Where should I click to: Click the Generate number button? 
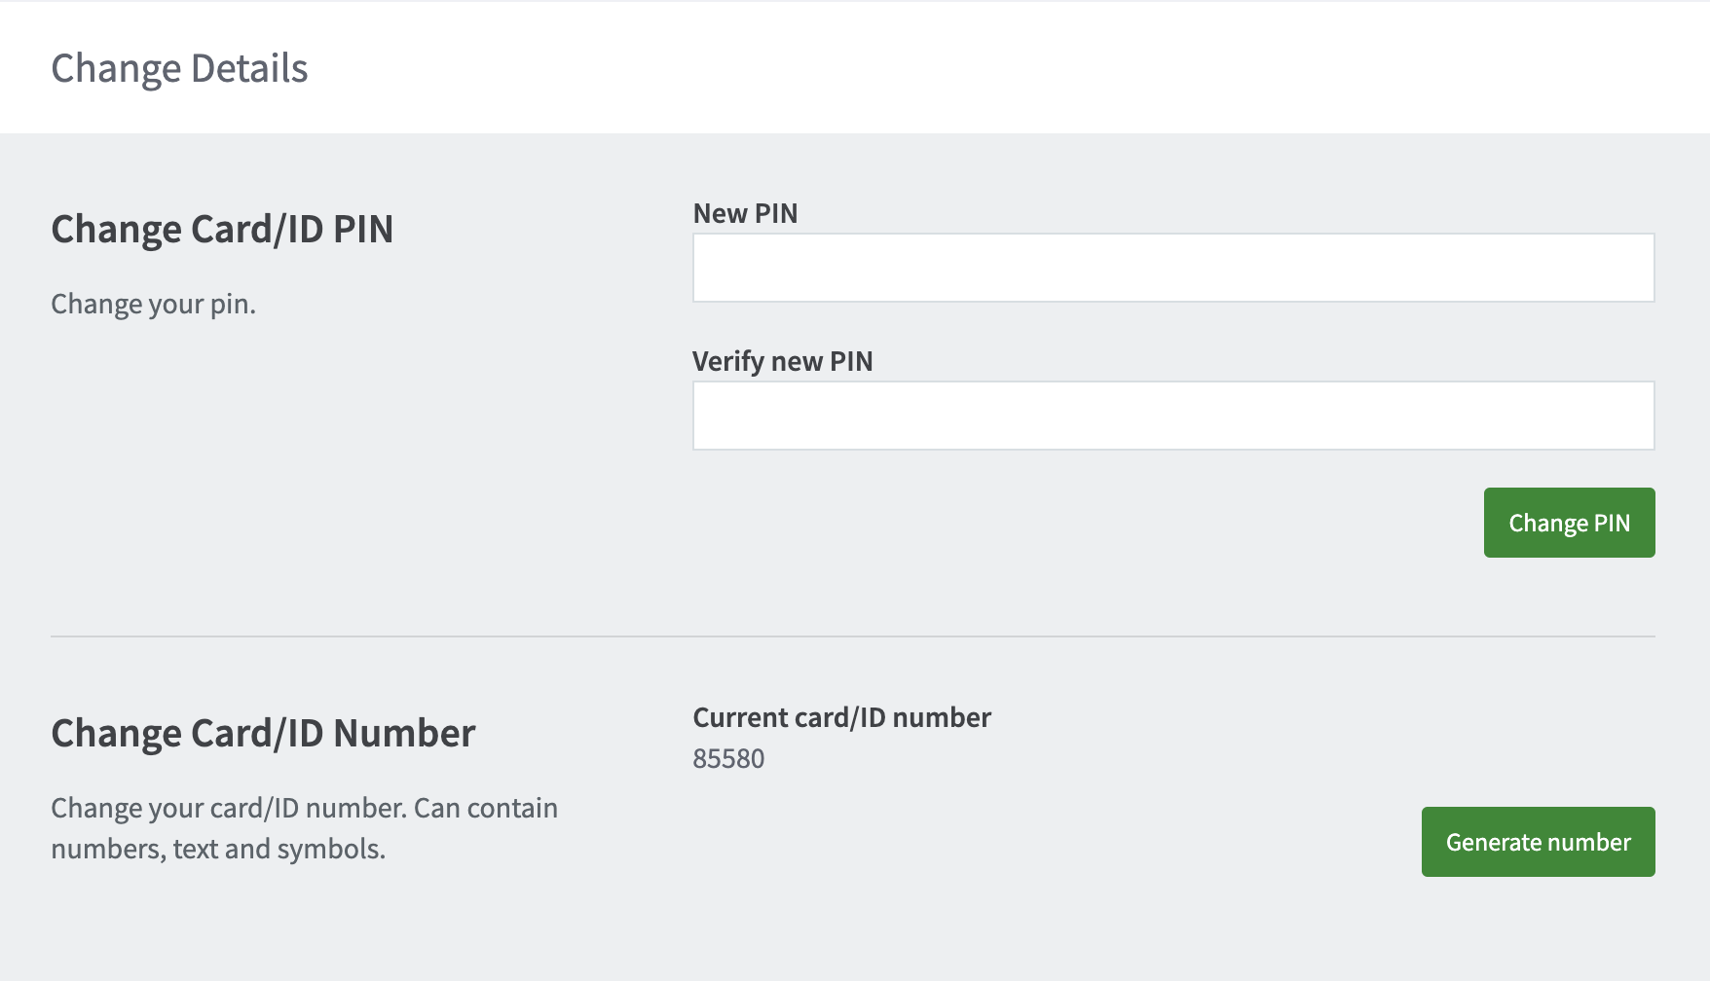(1538, 842)
